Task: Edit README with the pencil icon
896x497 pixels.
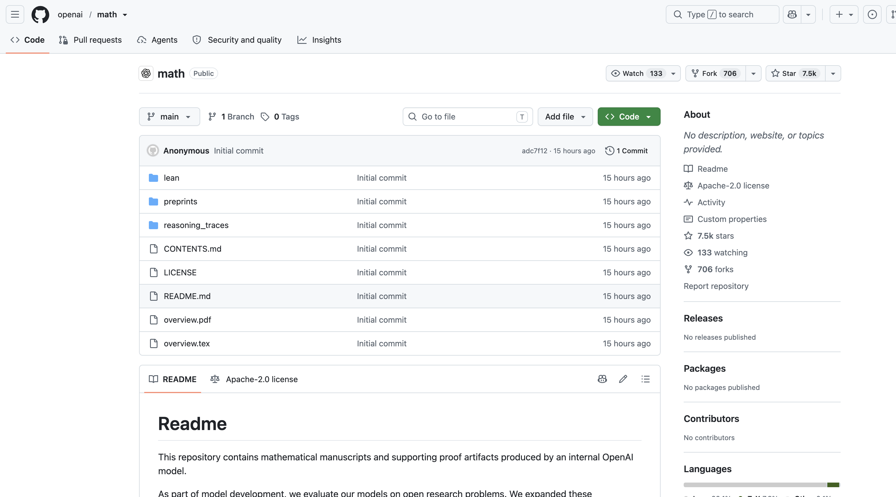Action: (623, 379)
